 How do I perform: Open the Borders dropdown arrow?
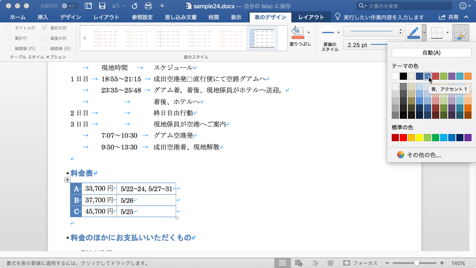(447, 32)
